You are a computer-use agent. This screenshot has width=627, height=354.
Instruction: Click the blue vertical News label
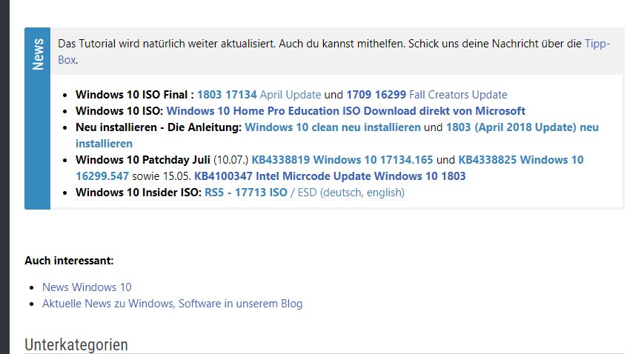[x=38, y=54]
